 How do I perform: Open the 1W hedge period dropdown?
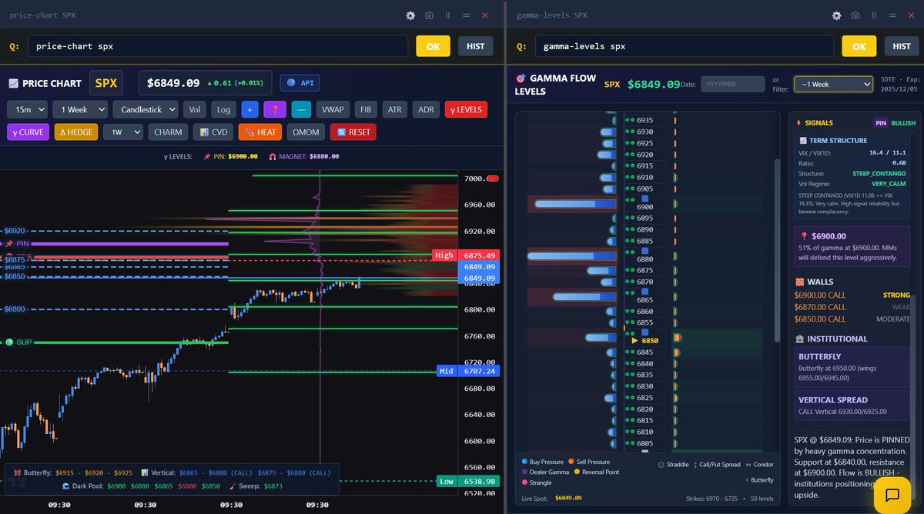[123, 132]
